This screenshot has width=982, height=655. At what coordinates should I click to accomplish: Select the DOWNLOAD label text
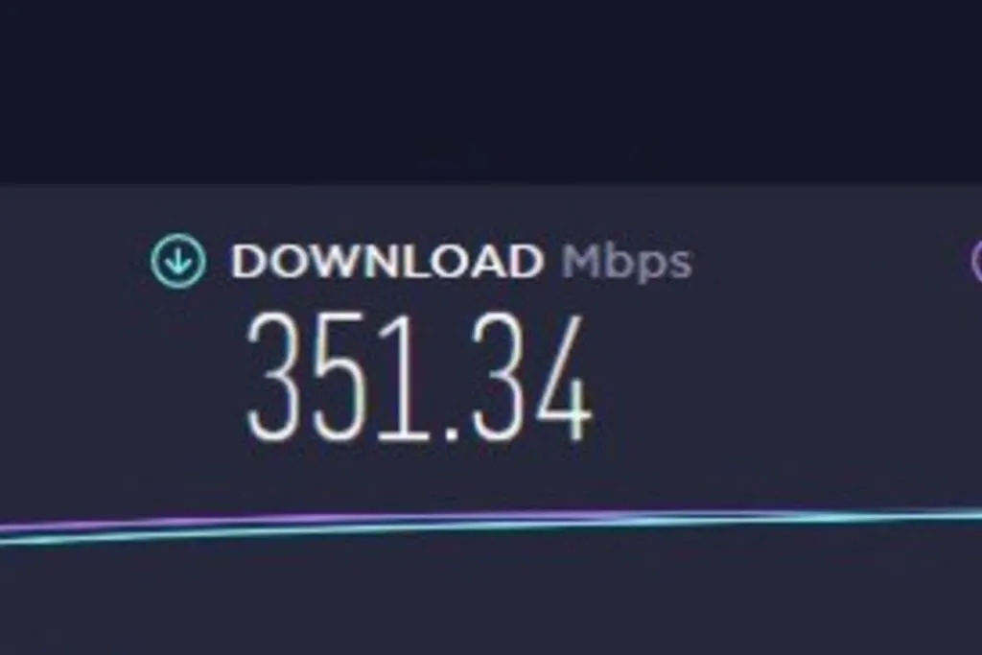(x=386, y=261)
